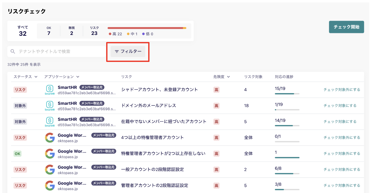The width and height of the screenshot is (373, 193).
Task: Click the 32件中 25件 を表示 count text
Action: pyautogui.click(x=24, y=64)
